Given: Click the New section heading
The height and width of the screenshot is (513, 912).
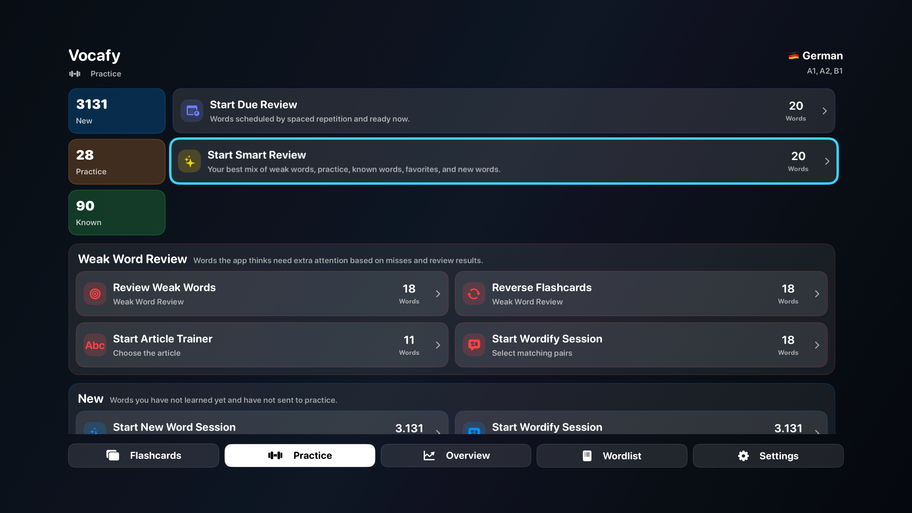Looking at the screenshot, I should click(x=91, y=399).
